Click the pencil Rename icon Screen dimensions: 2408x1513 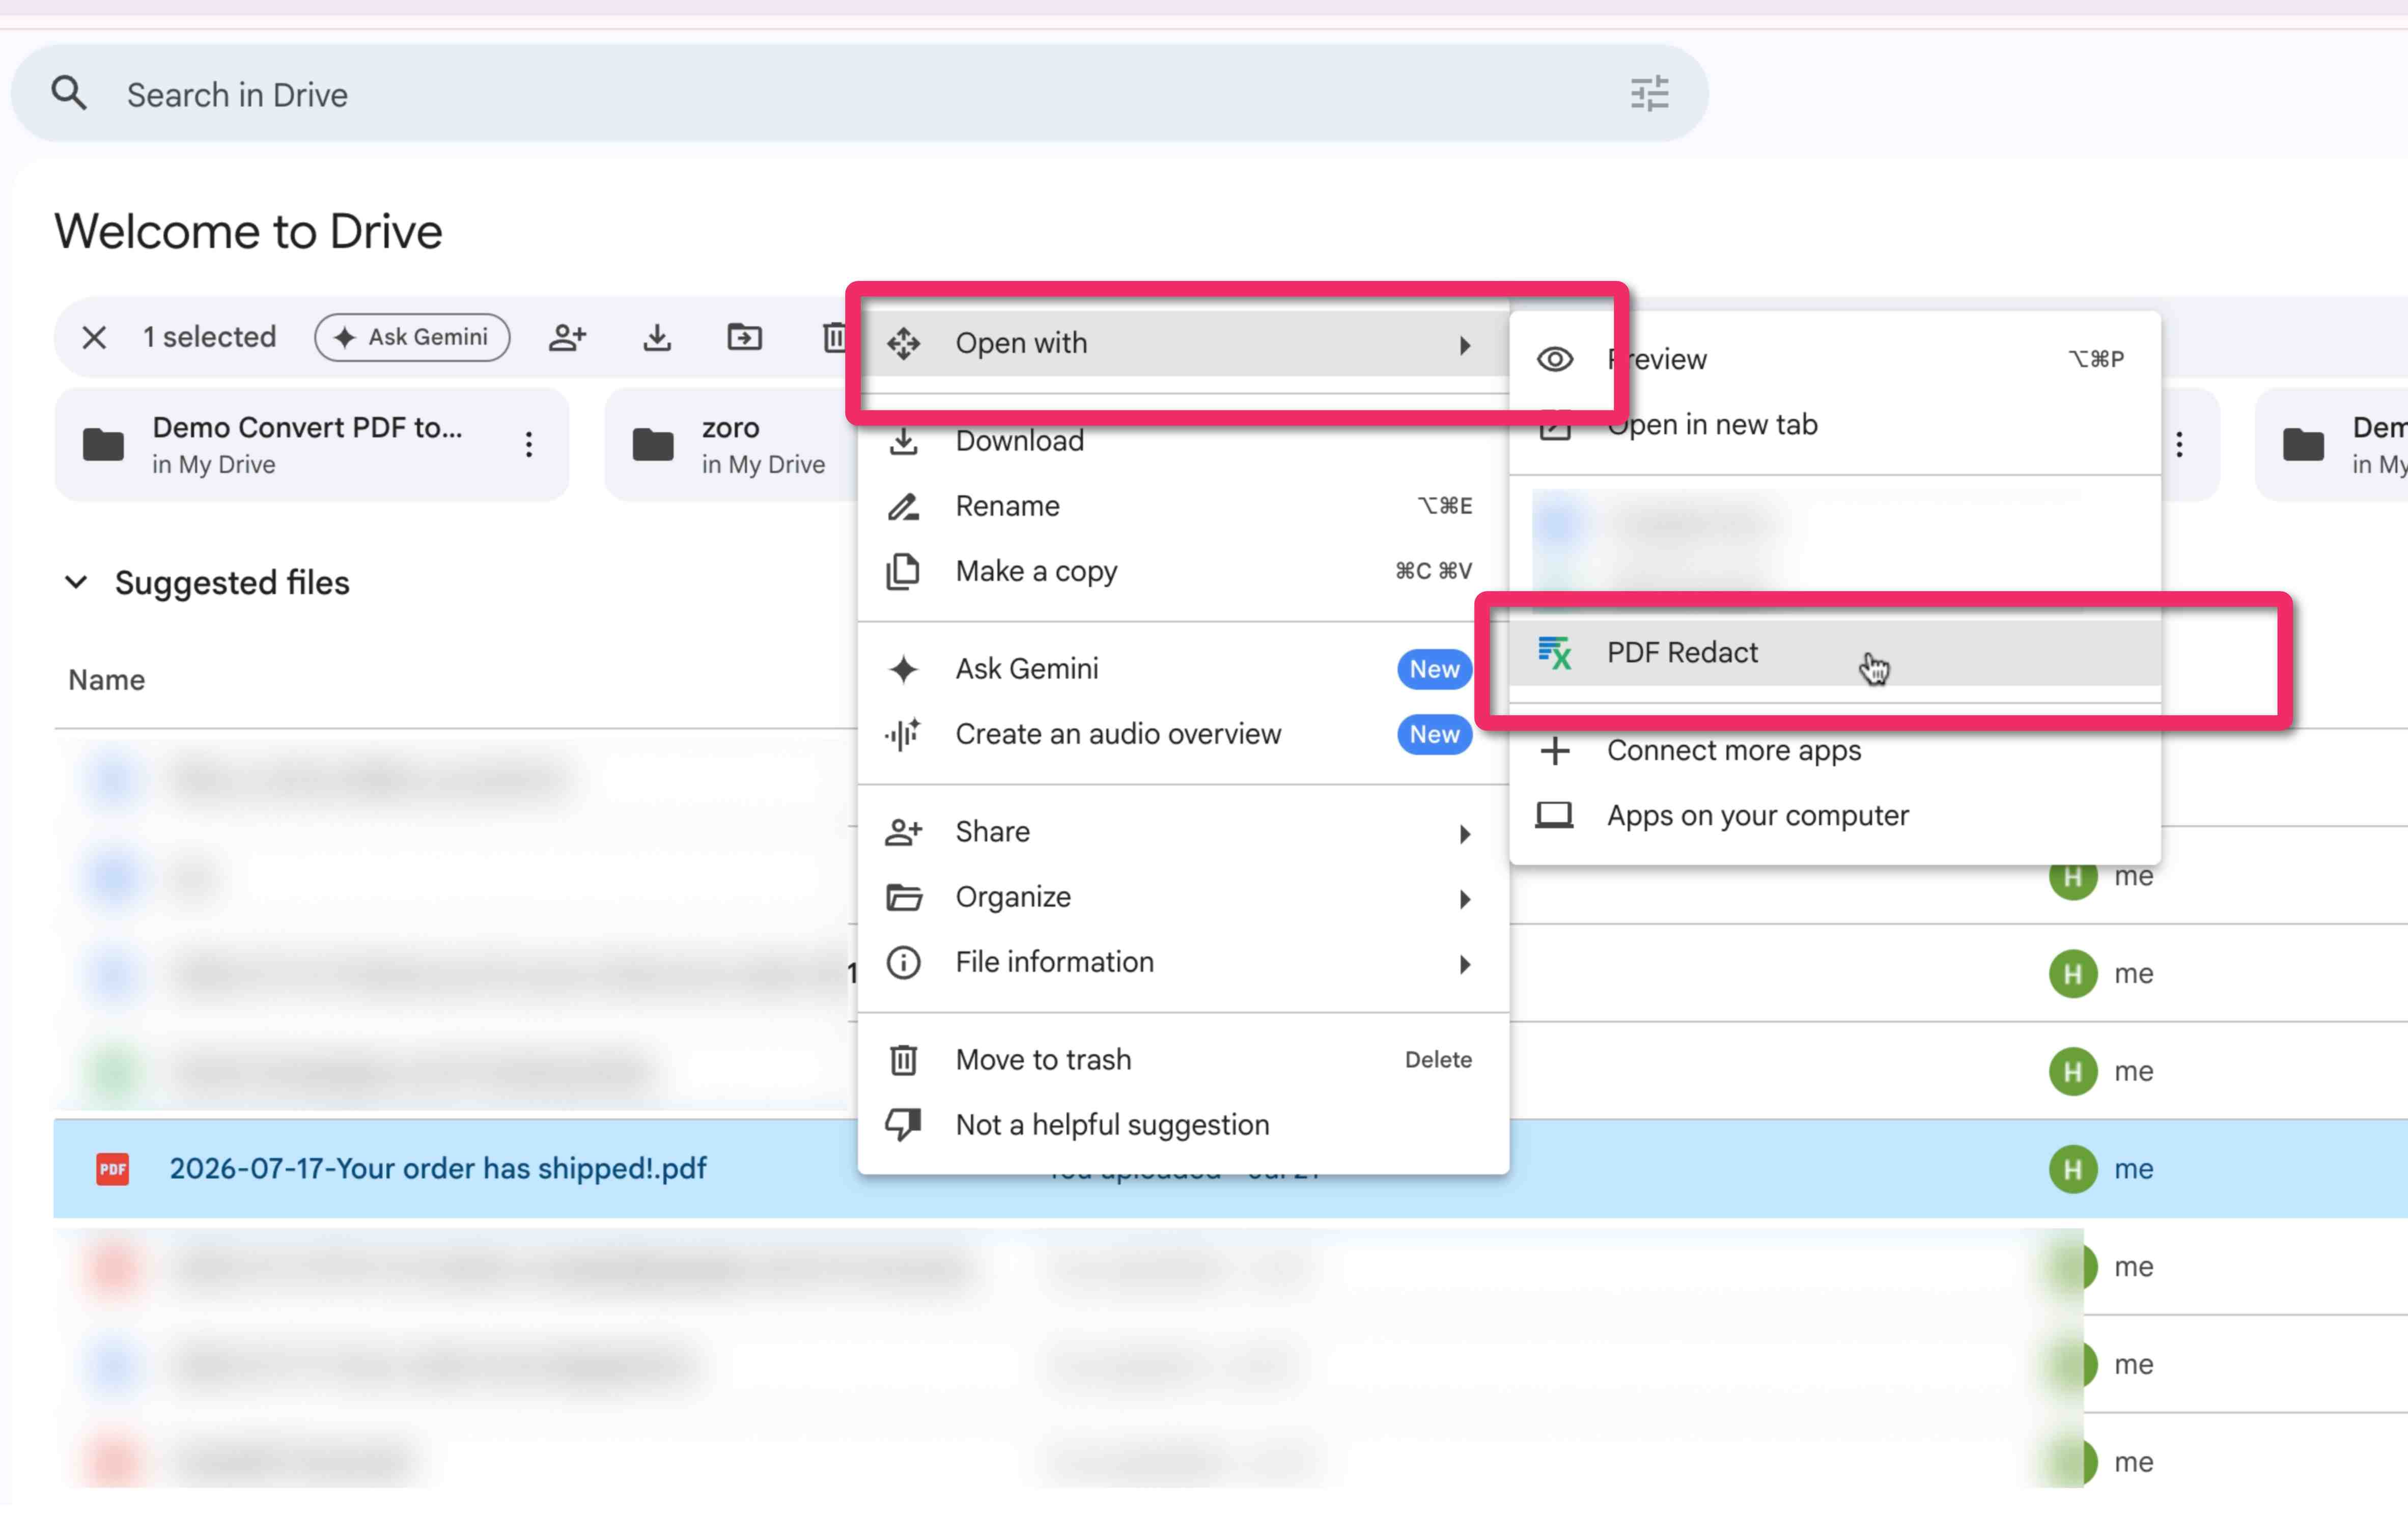(x=903, y=506)
